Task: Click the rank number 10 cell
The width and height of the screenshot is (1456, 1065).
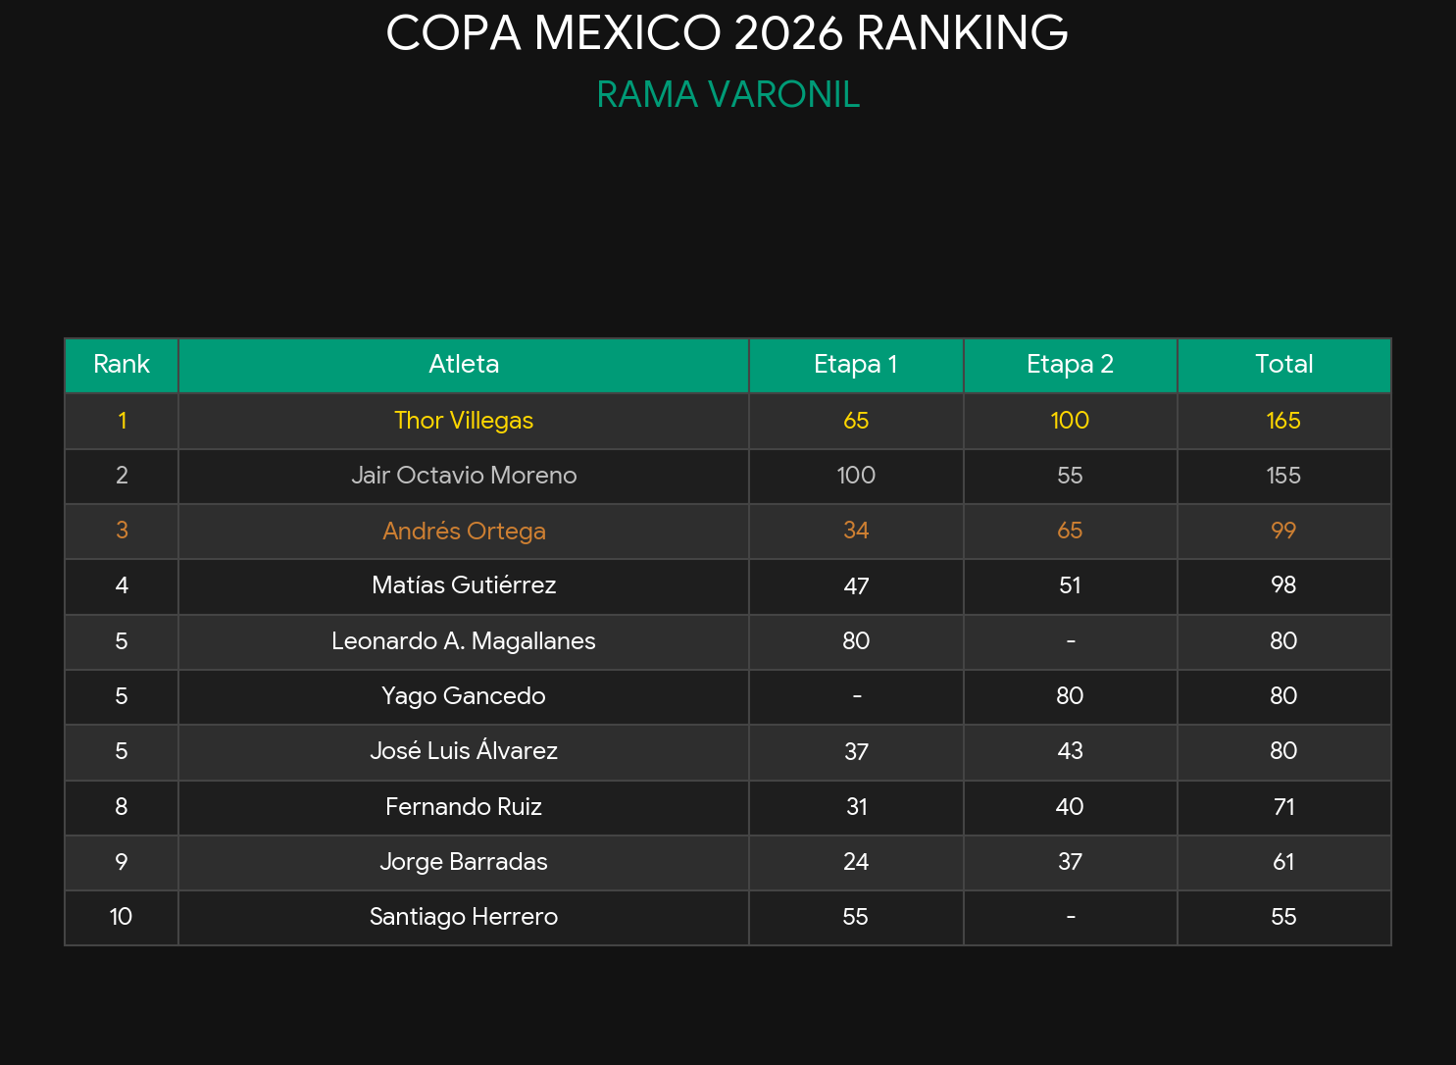Action: (x=122, y=917)
